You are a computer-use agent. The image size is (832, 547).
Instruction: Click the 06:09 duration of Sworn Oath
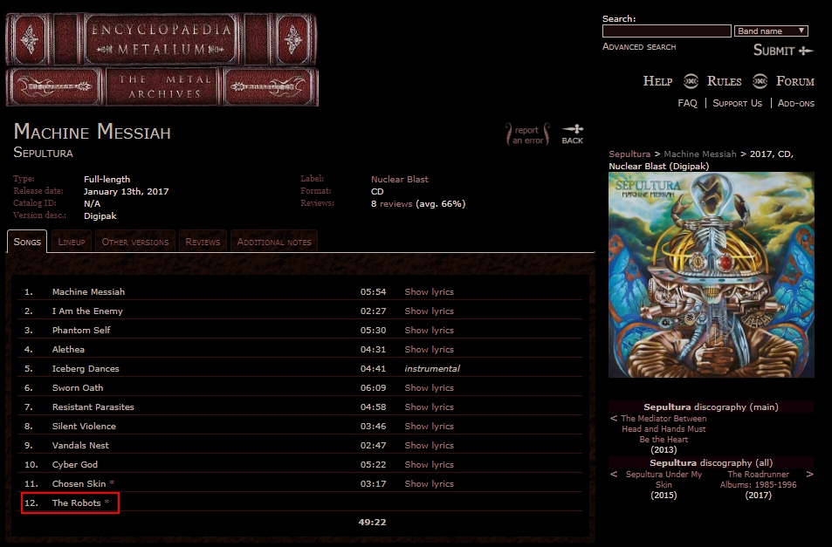373,388
